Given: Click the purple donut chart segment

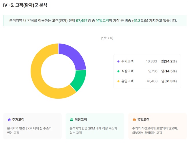Looking at the screenshot, I should [x=73, y=56].
